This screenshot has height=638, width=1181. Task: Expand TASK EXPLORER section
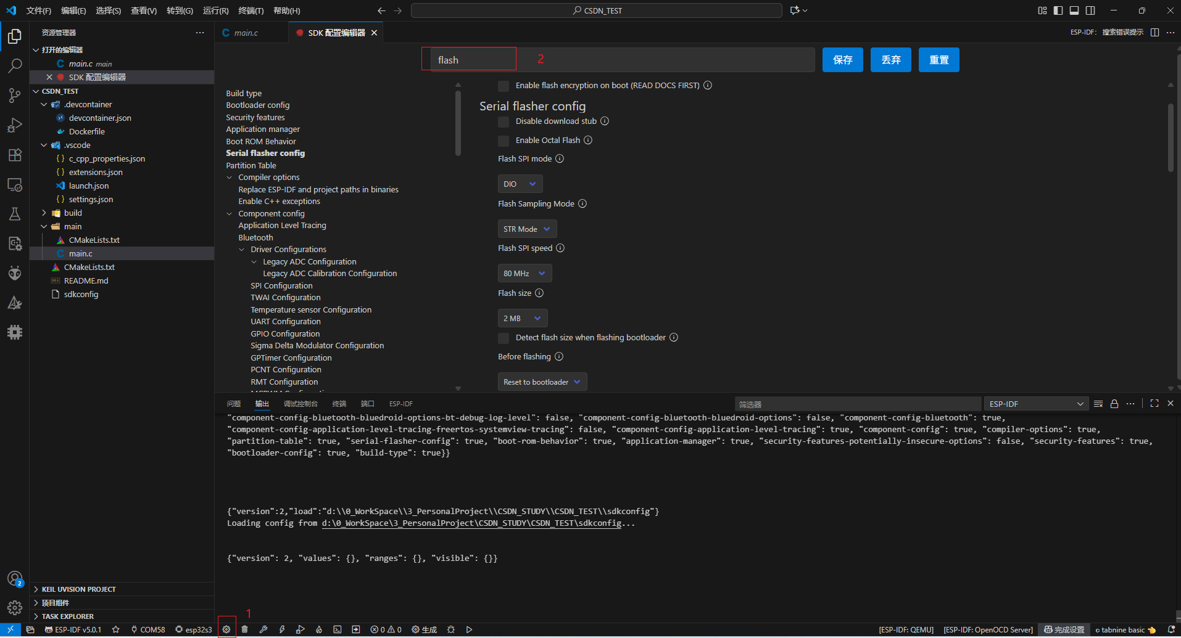tap(122, 616)
